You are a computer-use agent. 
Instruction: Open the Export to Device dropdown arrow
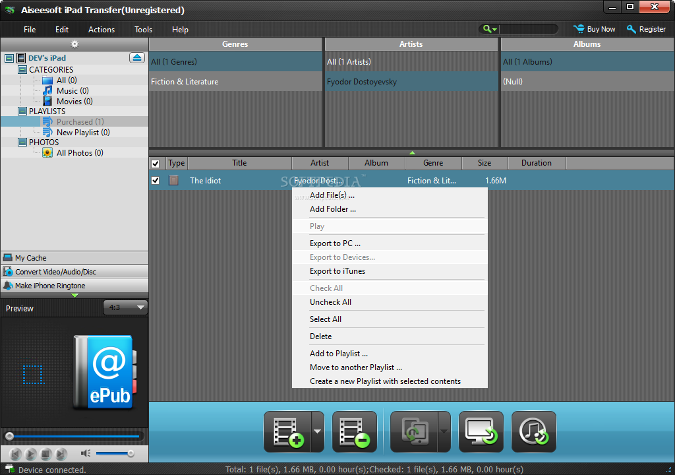444,432
